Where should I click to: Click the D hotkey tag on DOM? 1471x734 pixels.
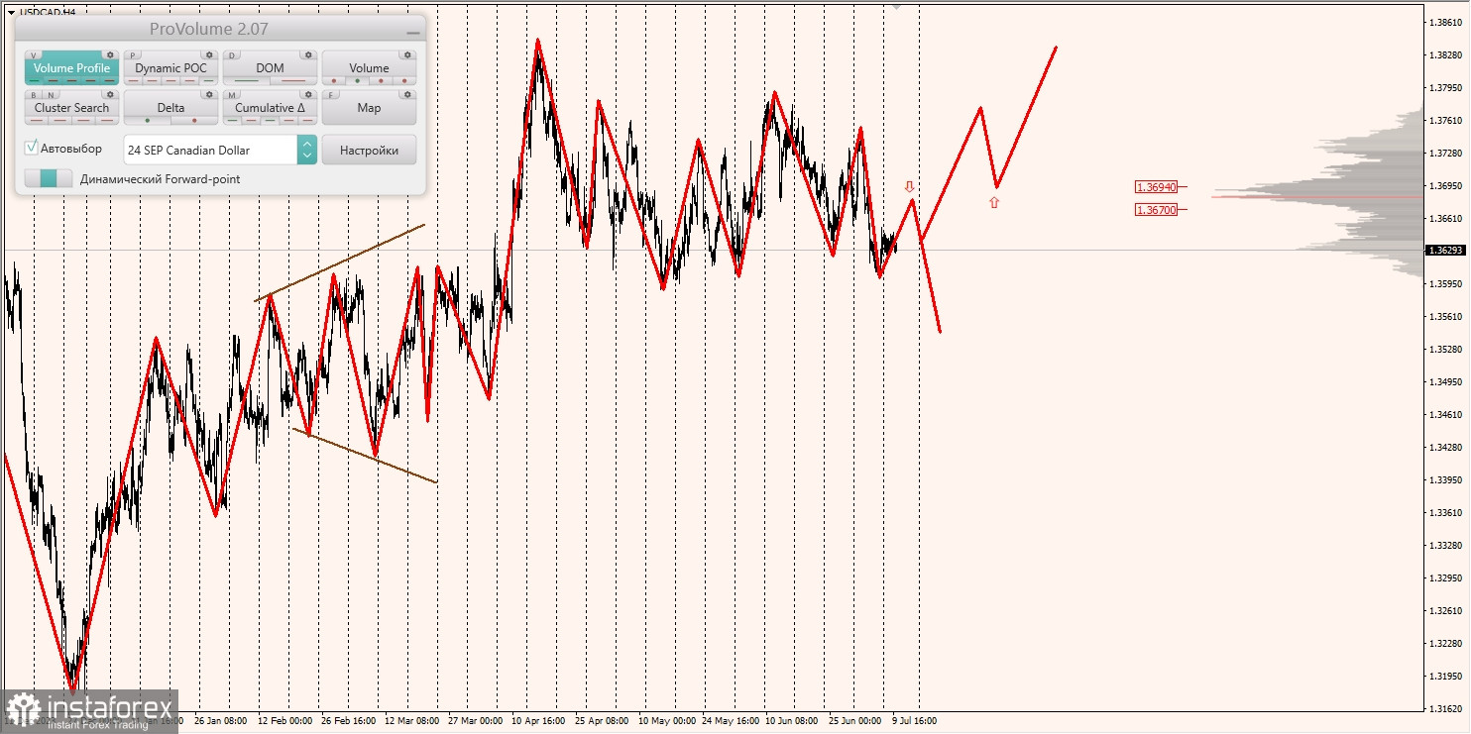coord(232,55)
